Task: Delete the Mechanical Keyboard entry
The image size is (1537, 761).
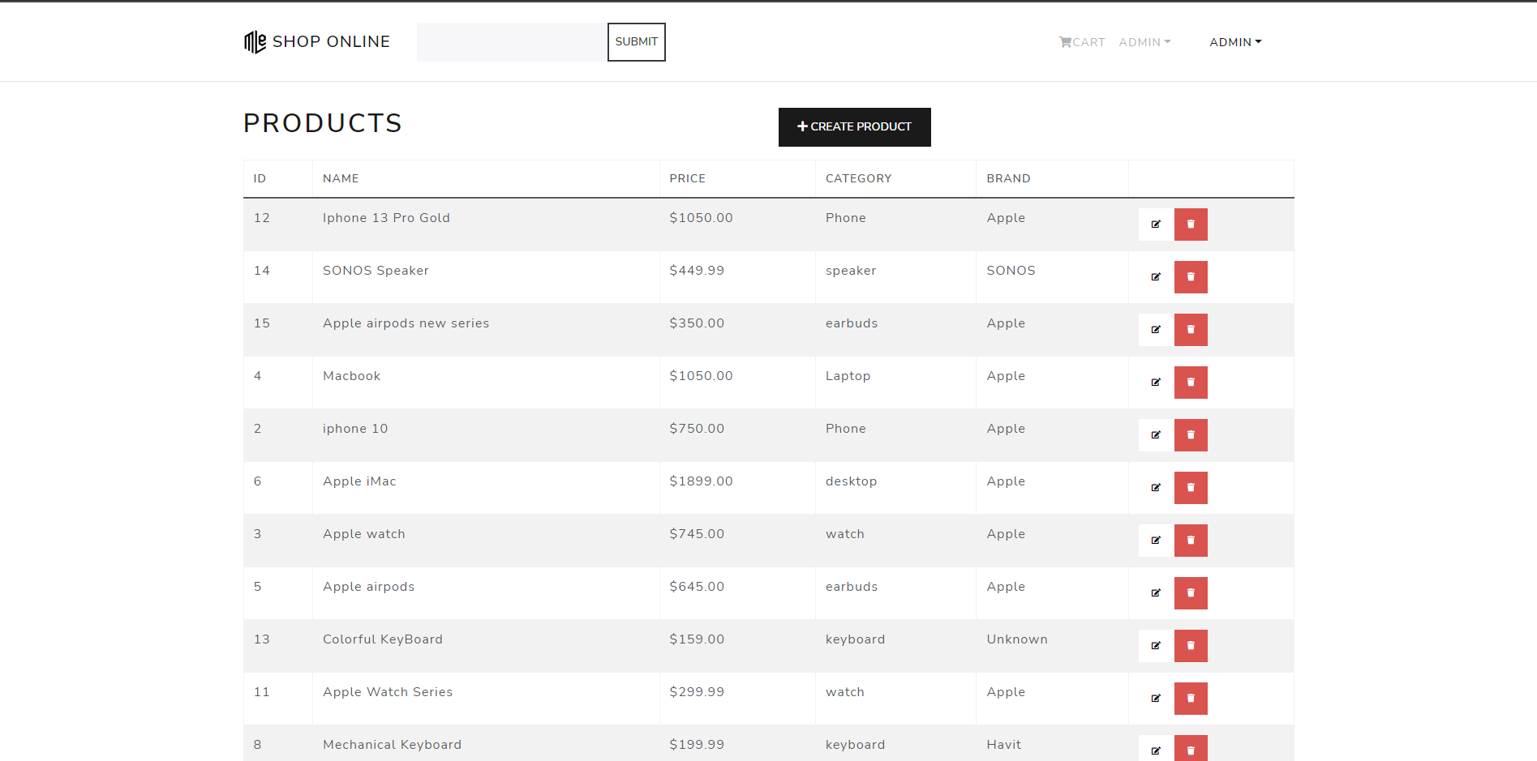Action: click(x=1190, y=750)
